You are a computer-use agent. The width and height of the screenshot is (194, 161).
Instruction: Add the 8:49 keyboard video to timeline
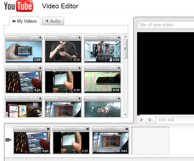tap(79, 68)
